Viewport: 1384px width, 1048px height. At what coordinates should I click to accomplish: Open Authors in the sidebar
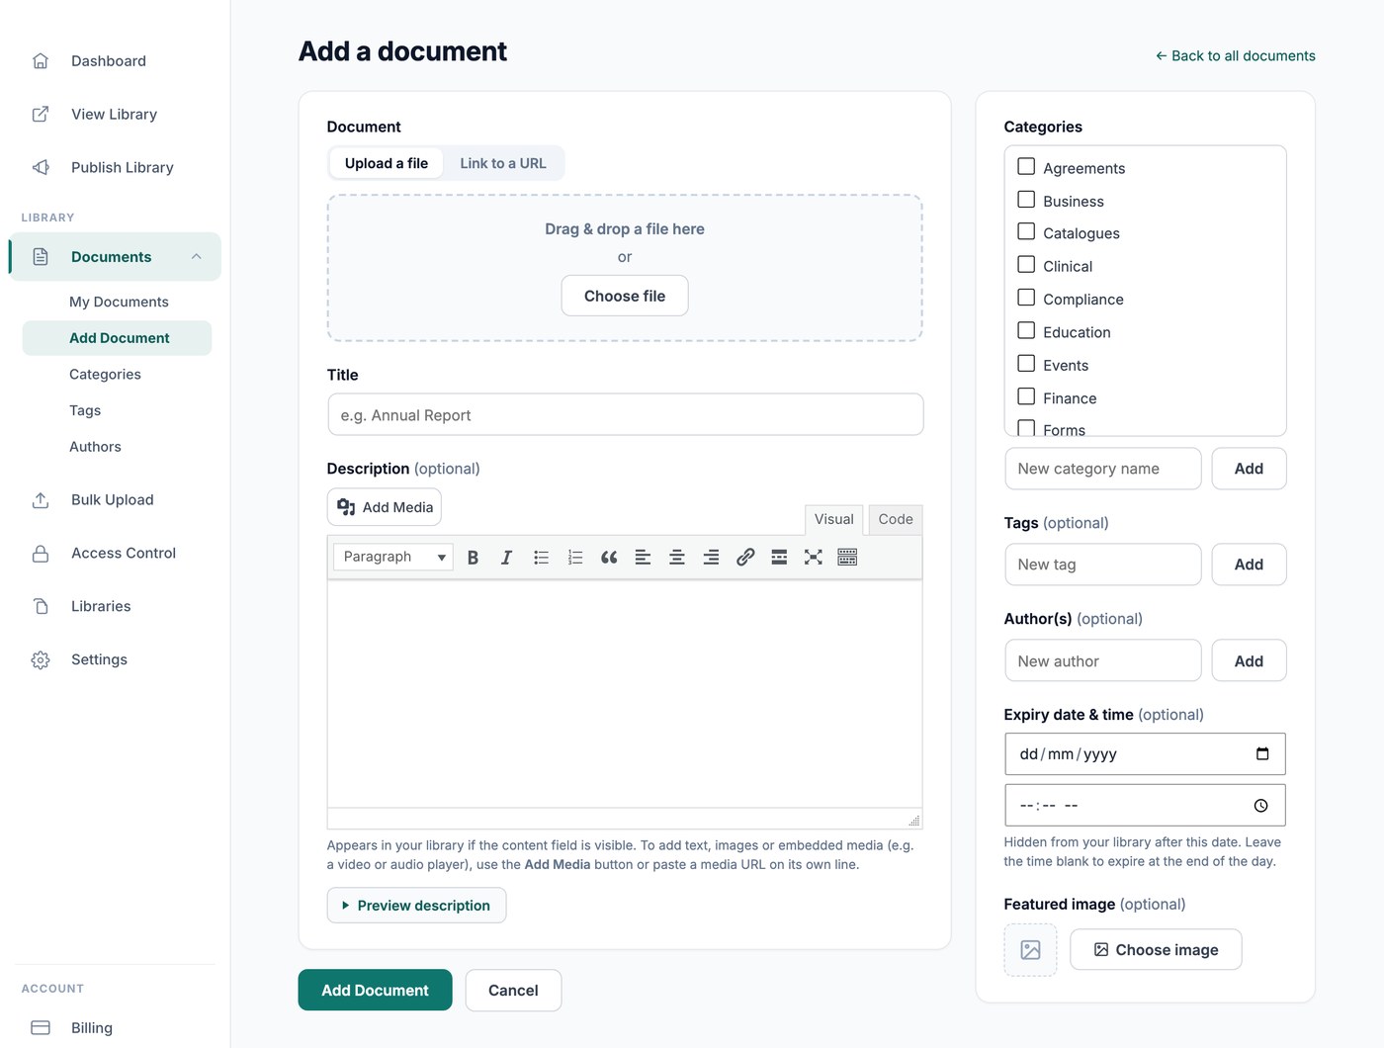coord(95,447)
